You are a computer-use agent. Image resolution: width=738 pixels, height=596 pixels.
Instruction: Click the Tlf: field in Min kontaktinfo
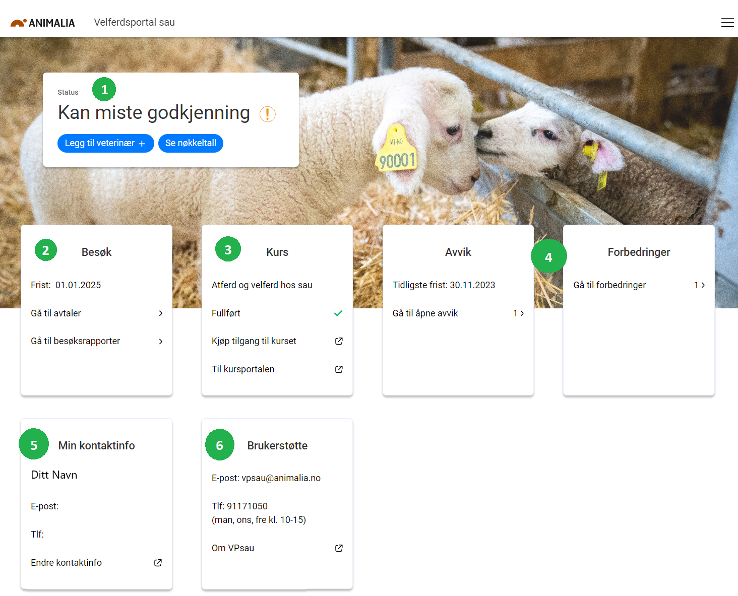(x=37, y=535)
